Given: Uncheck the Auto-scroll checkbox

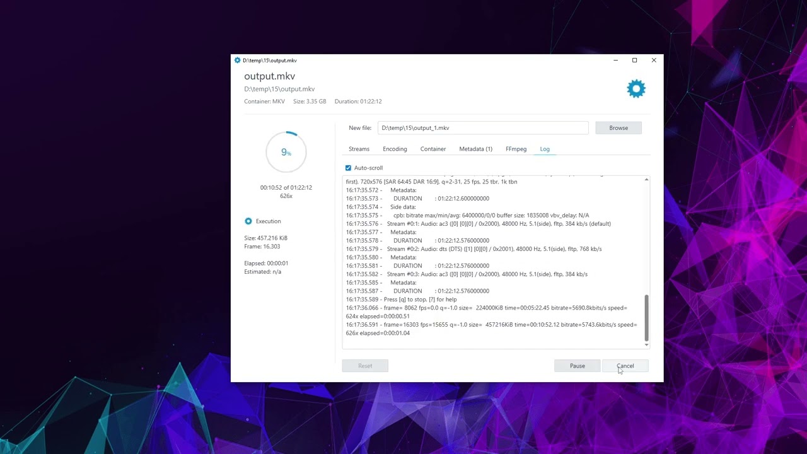Looking at the screenshot, I should (348, 168).
